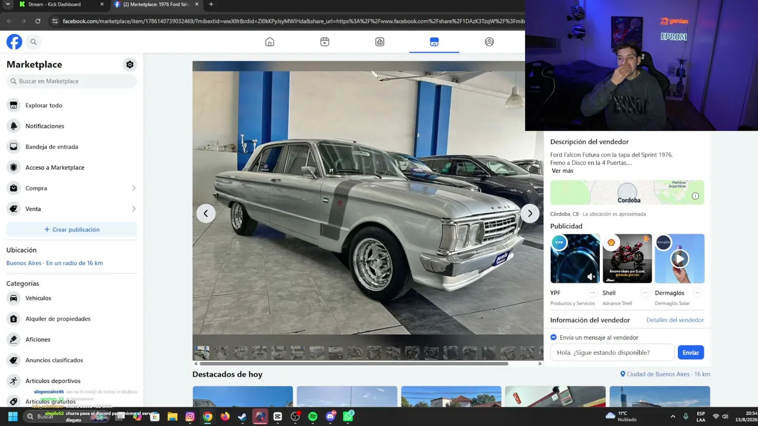Select the Marketplace storefront tab icon

click(434, 42)
